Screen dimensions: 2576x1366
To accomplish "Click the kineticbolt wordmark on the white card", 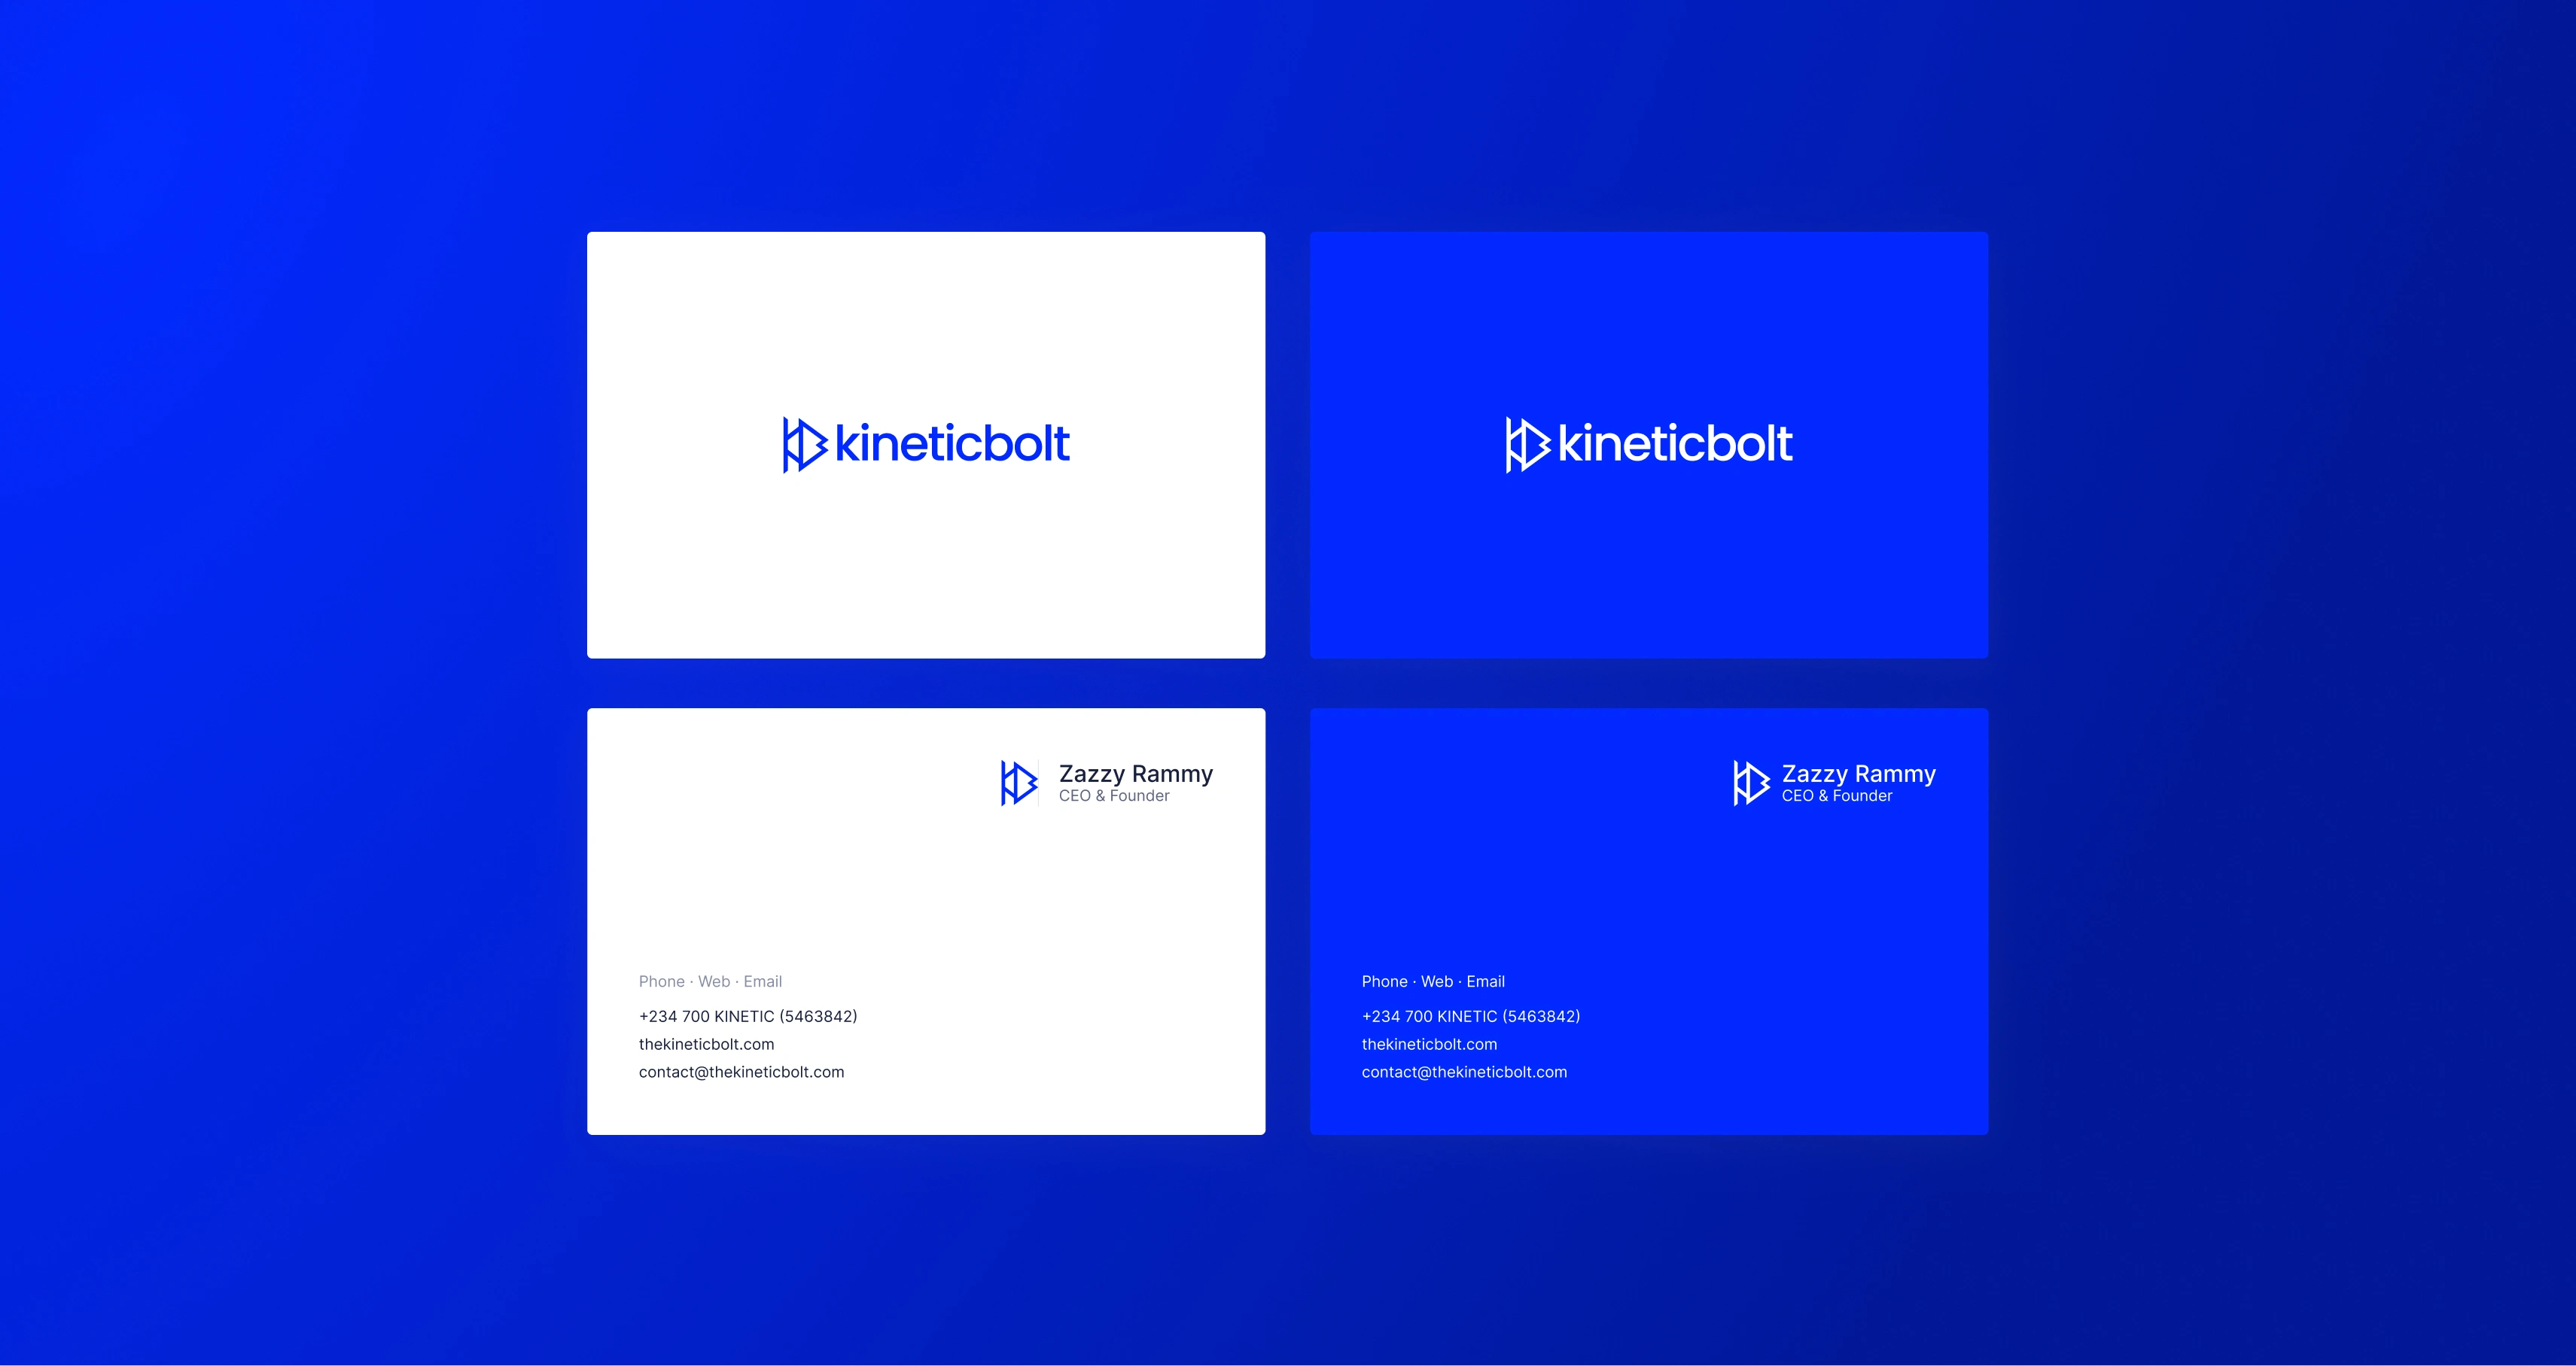I will tap(952, 444).
